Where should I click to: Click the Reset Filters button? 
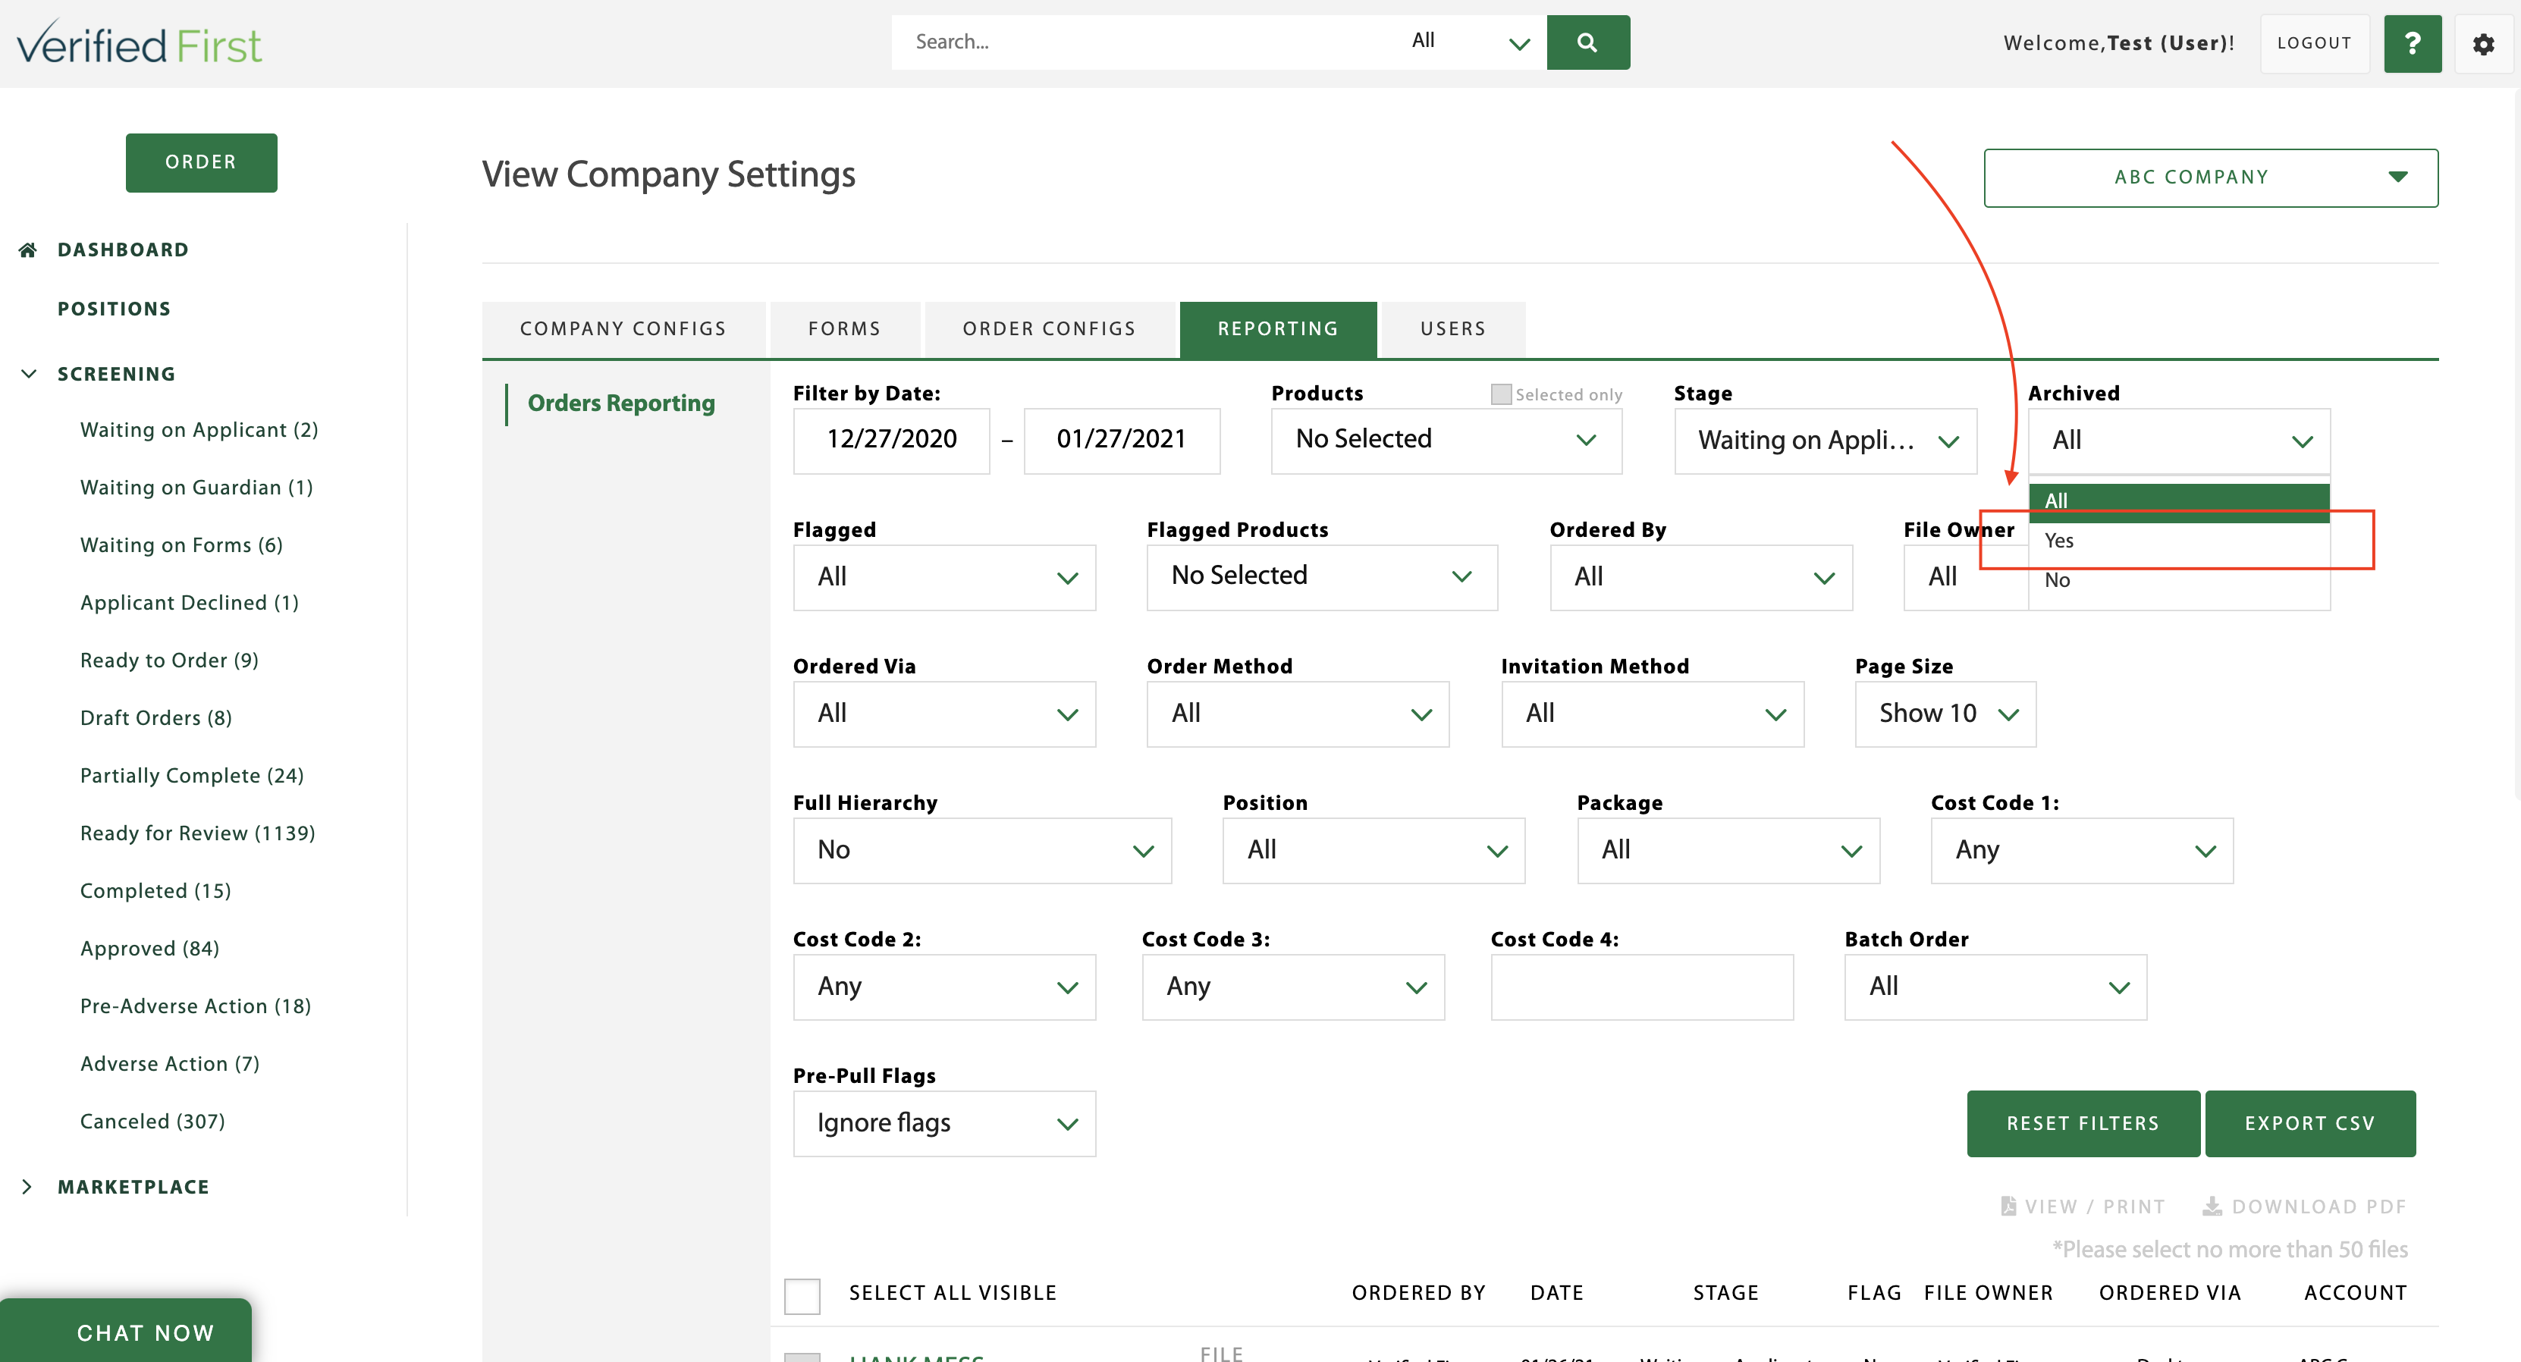(2083, 1123)
